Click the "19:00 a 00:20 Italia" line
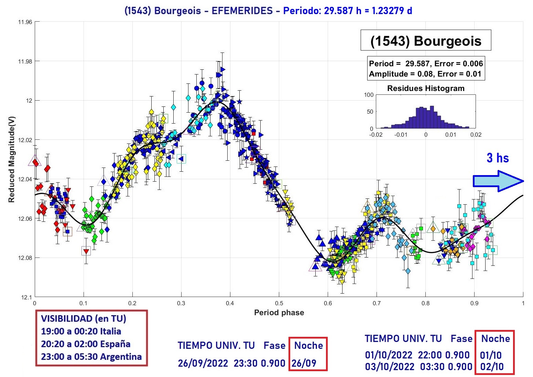The image size is (533, 377). click(81, 331)
